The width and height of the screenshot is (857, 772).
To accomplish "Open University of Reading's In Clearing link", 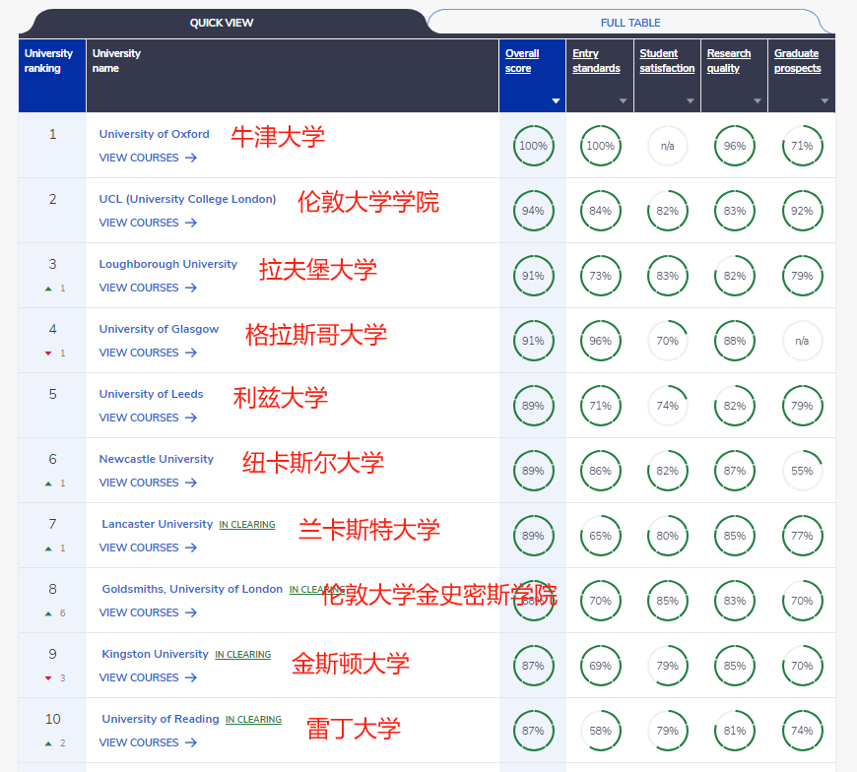I will pos(253,720).
